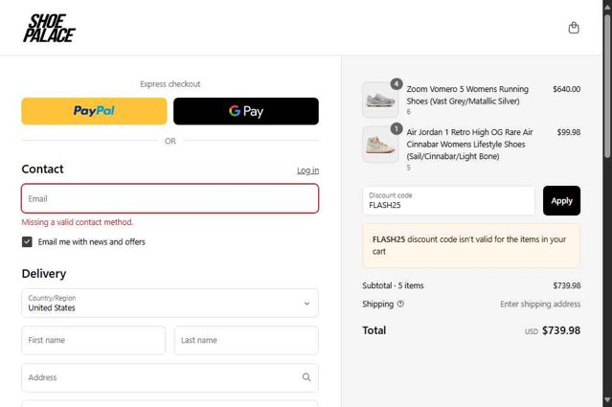Click the First name field
This screenshot has width=612, height=407.
(93, 340)
